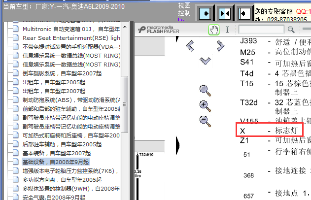Click page icon beside 安全气囊
This screenshot has width=311, height=200.
(16, 197)
